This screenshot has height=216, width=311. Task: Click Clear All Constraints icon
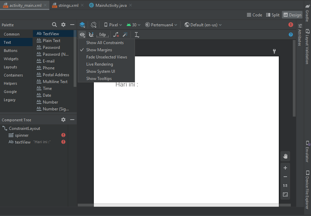tap(116, 35)
